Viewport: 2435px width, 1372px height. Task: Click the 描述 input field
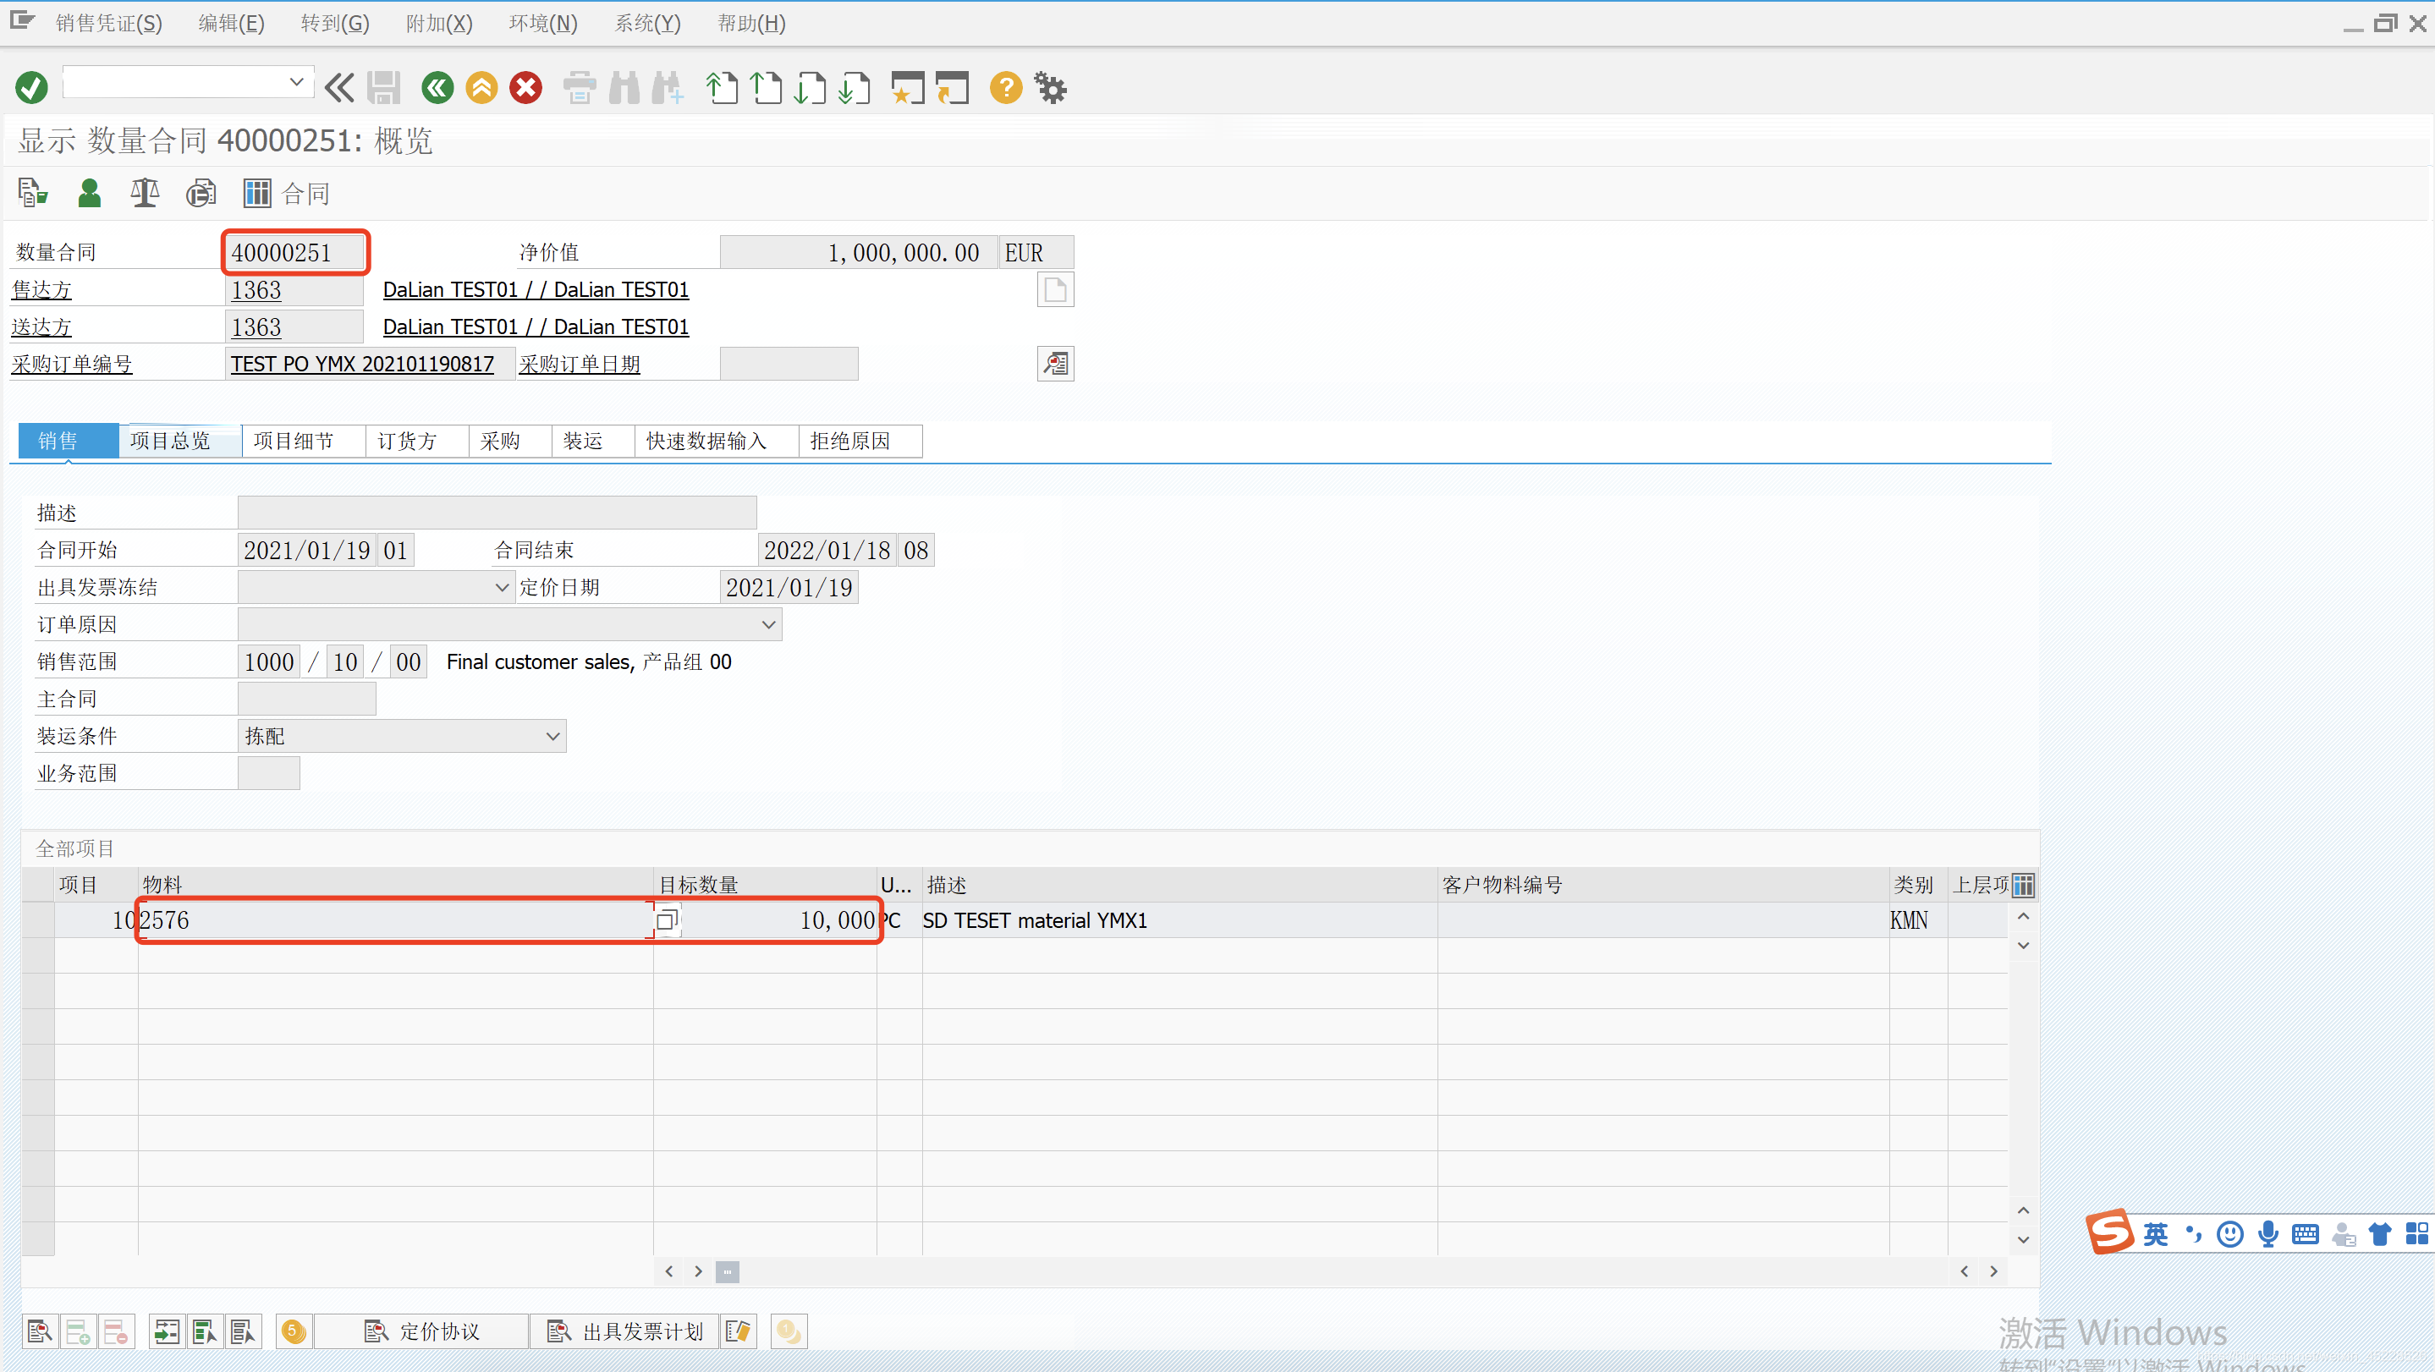(x=497, y=513)
